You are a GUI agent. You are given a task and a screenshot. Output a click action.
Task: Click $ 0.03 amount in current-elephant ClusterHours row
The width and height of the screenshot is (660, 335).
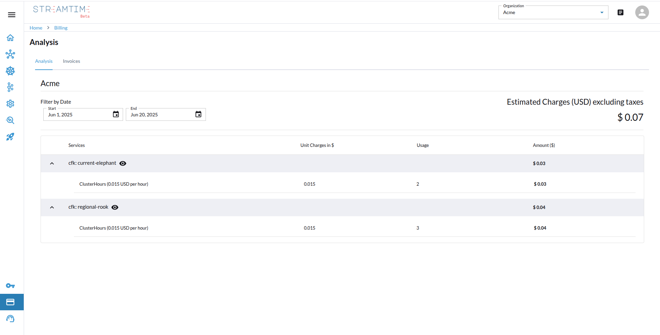540,184
